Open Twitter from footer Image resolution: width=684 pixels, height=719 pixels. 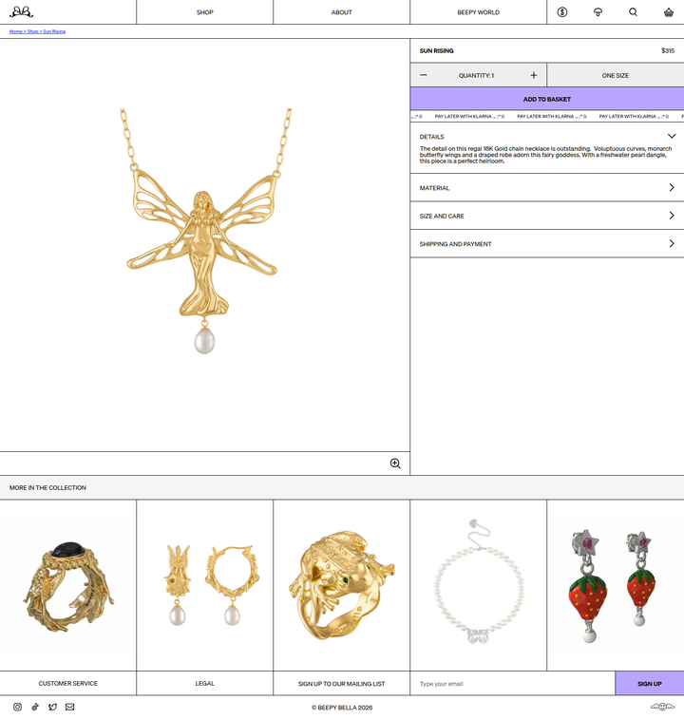point(53,707)
